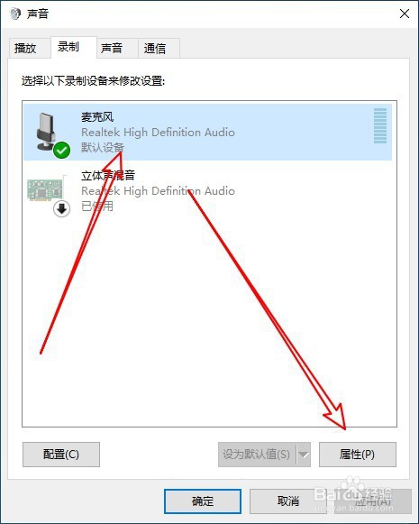
Task: Click the green default-device checkmark badge
Action: pyautogui.click(x=62, y=150)
